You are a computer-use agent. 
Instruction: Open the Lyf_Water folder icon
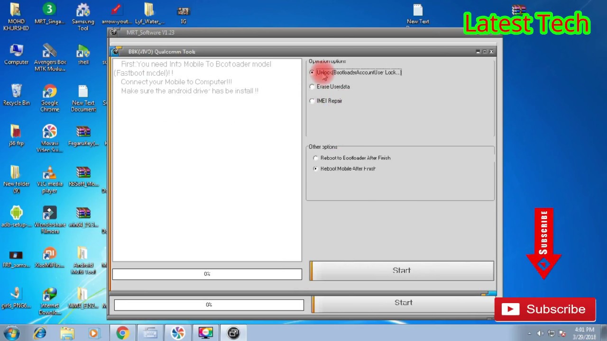[x=150, y=14]
